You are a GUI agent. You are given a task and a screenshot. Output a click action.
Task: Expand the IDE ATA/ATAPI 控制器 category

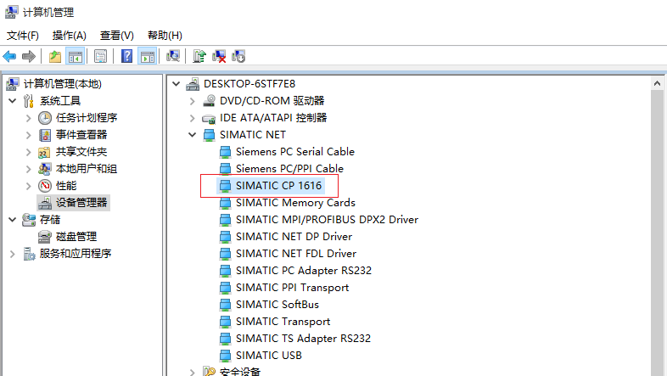193,118
